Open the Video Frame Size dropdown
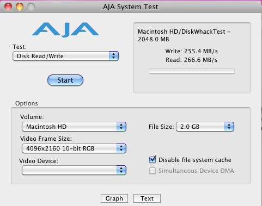Image resolution: width=262 pixels, height=206 pixels. [74, 148]
